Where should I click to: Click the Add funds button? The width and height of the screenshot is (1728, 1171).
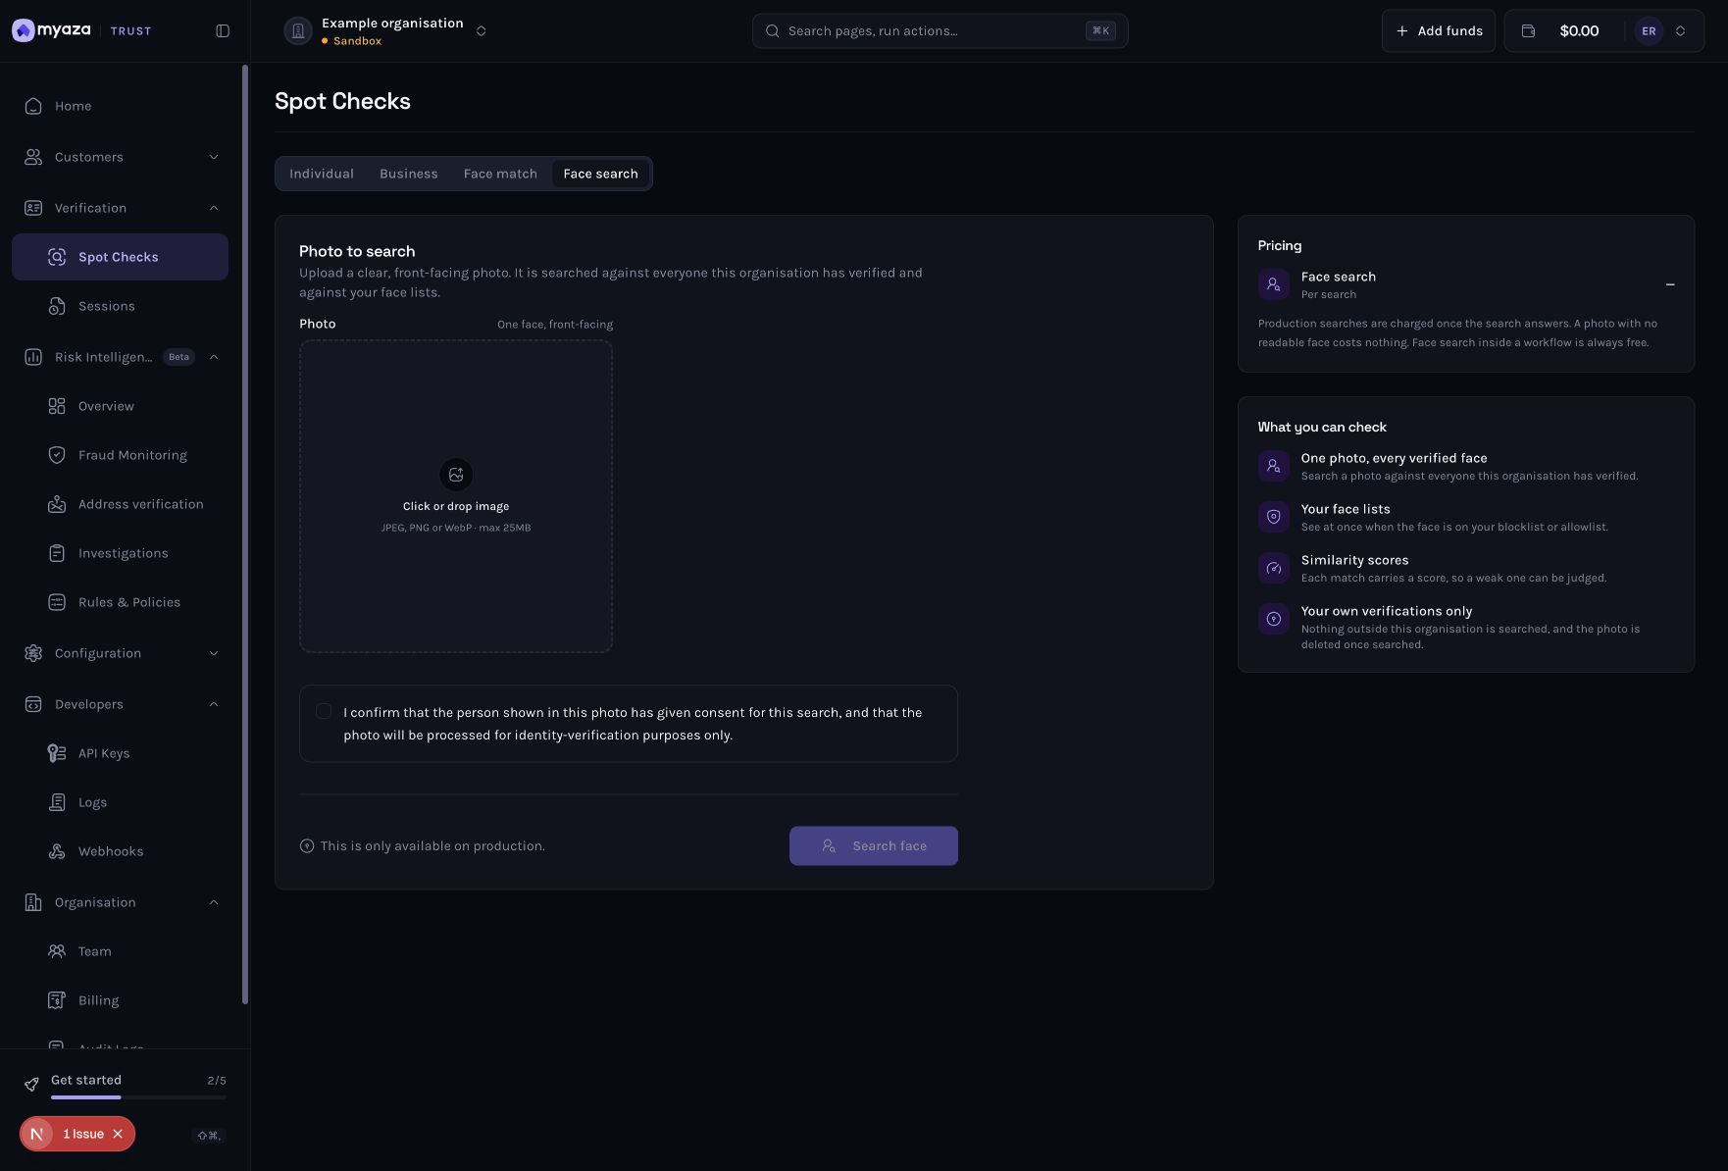point(1439,31)
